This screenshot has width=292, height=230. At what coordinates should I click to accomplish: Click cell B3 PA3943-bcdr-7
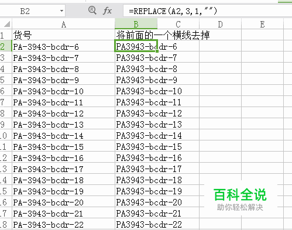pos(136,57)
